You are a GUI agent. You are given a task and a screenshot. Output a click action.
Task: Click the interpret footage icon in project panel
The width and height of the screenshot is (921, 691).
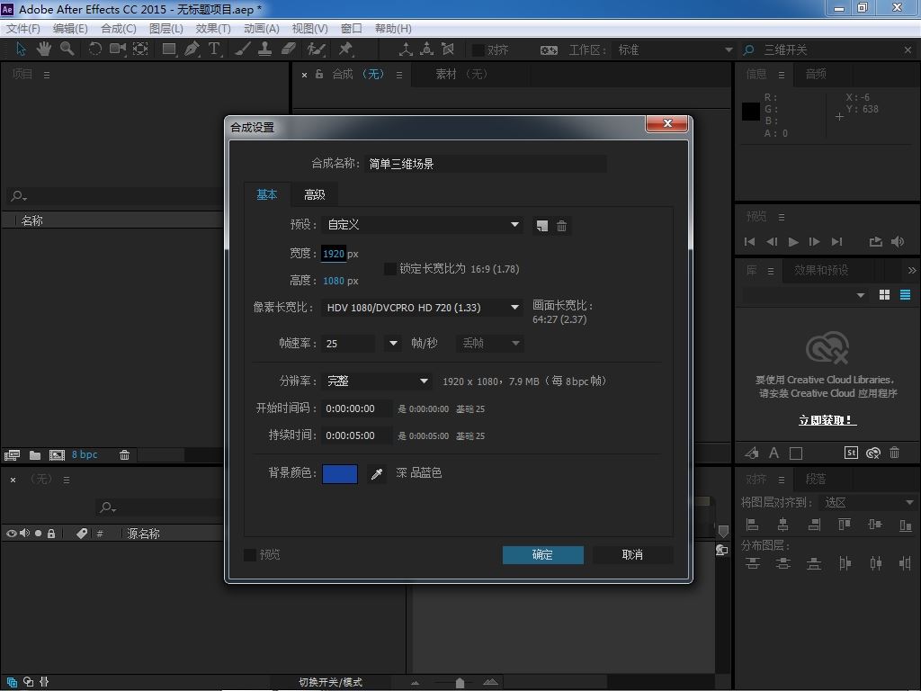coord(12,454)
